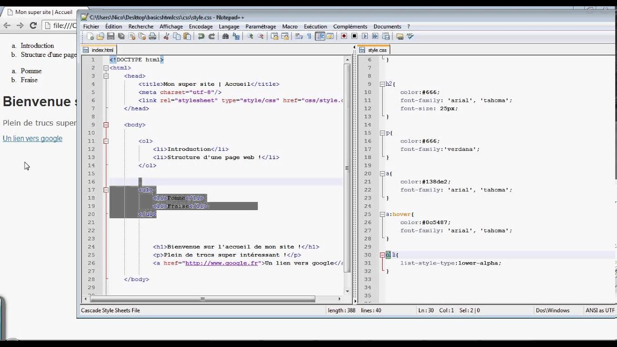Click the Open file toolbar icon
Screen dimensions: 617x347
click(100, 36)
